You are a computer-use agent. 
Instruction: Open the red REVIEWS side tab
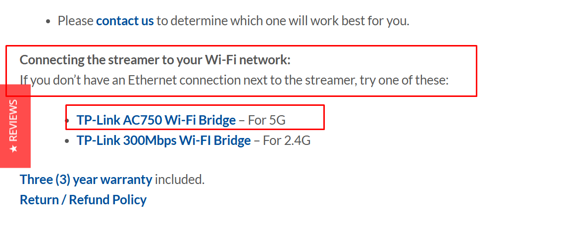(15, 126)
